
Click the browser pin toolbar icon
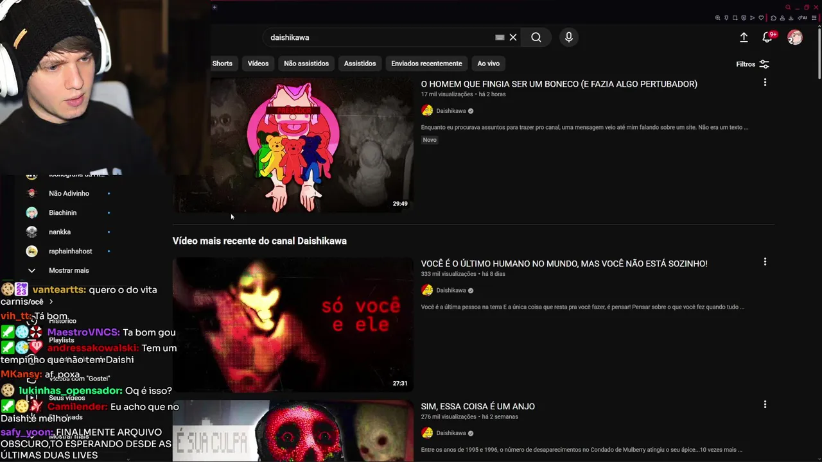pyautogui.click(x=726, y=18)
